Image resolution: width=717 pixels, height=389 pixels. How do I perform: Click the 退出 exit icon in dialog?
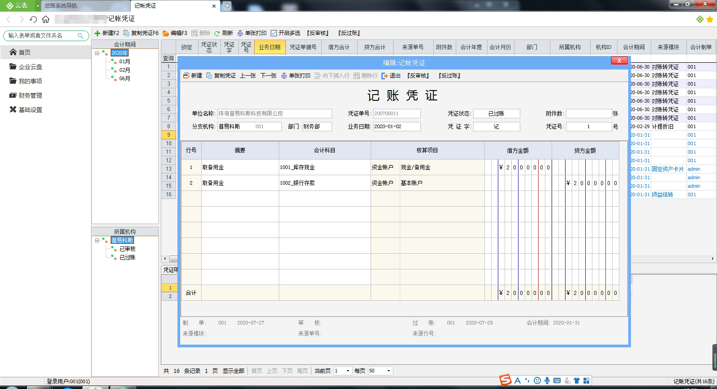pyautogui.click(x=384, y=76)
